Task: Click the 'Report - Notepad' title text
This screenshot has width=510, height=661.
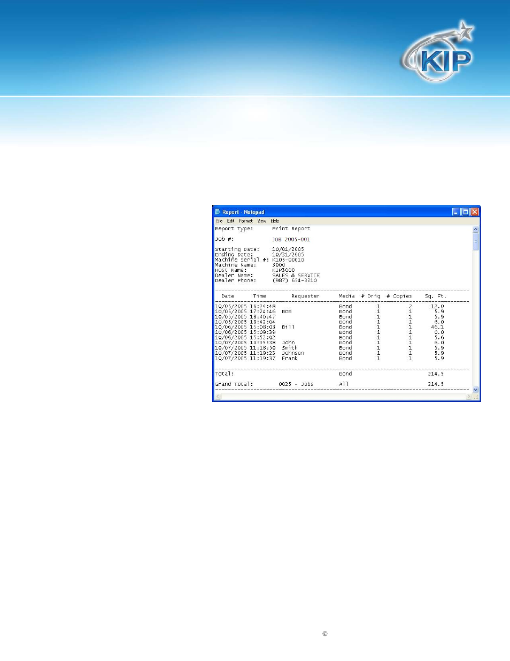Action: click(243, 212)
